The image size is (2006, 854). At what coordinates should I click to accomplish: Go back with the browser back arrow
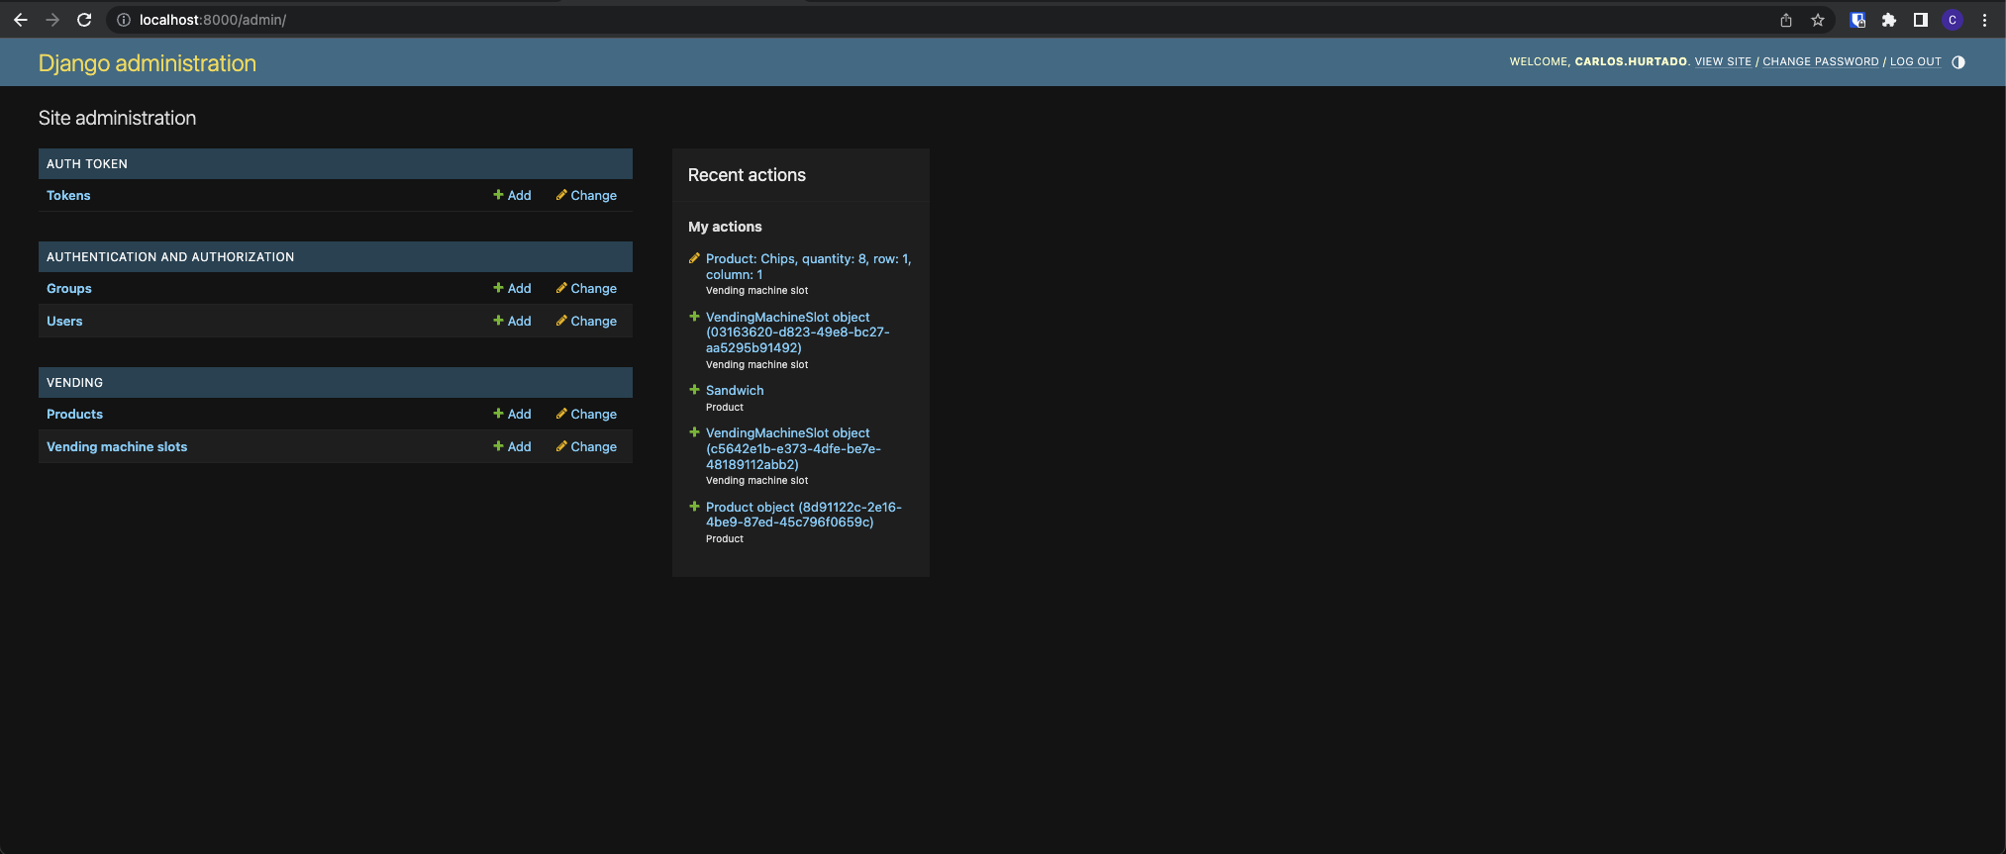coord(21,20)
